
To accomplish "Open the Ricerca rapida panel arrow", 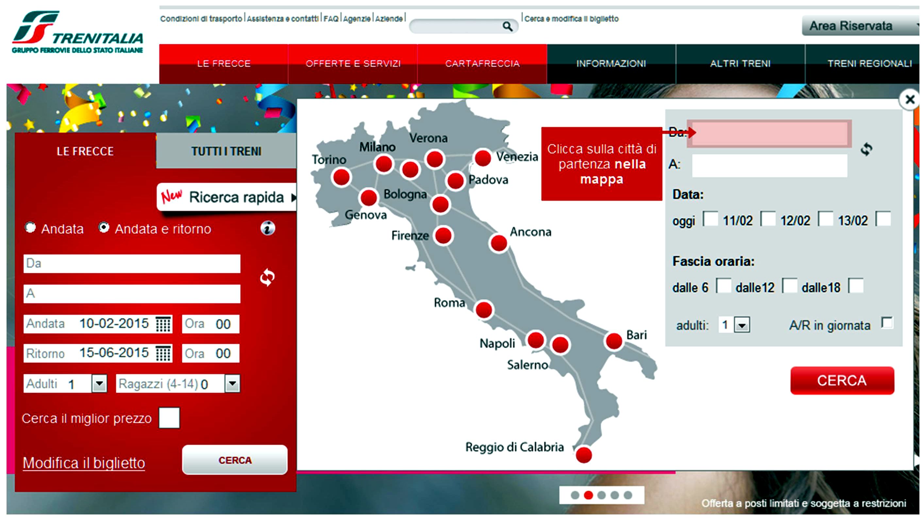I will [294, 198].
